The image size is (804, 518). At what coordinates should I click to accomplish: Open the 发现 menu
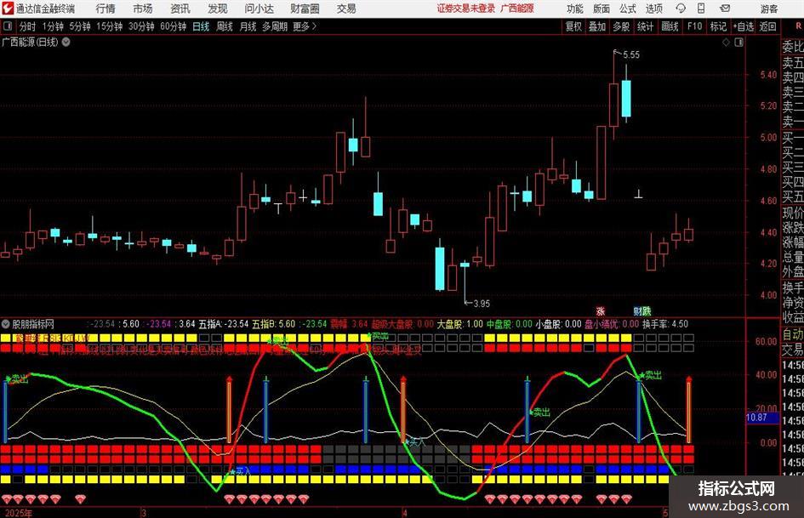pos(218,9)
